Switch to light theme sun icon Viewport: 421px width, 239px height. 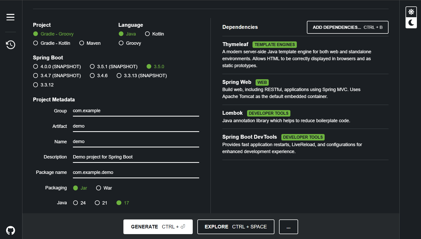click(411, 12)
